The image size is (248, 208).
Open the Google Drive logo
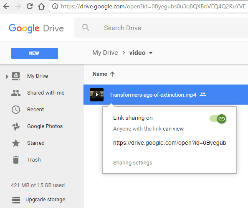pyautogui.click(x=36, y=28)
